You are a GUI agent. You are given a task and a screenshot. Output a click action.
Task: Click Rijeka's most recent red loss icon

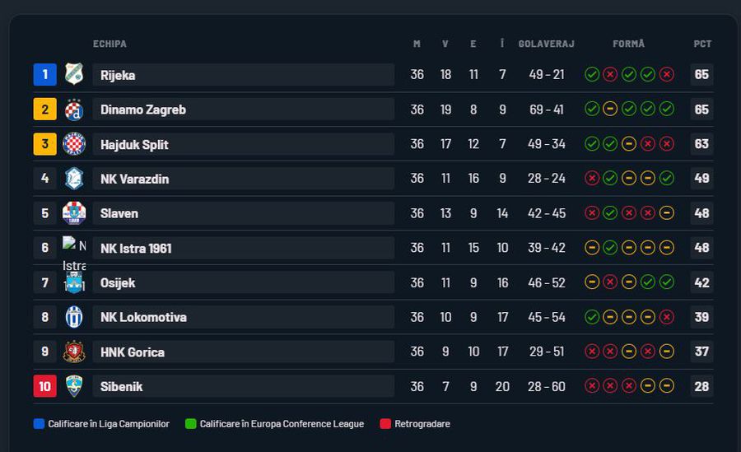667,75
